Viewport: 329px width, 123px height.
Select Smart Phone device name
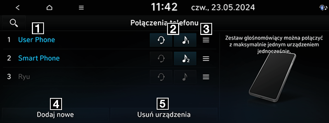(39, 58)
